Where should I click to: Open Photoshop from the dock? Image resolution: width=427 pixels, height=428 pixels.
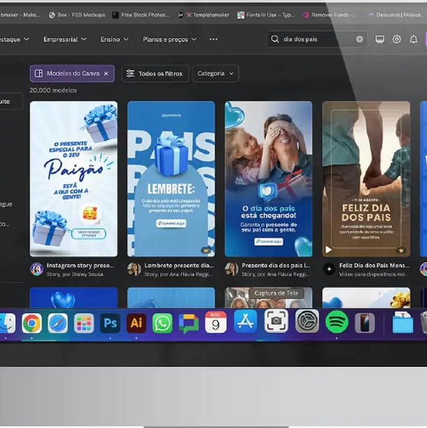(x=110, y=323)
